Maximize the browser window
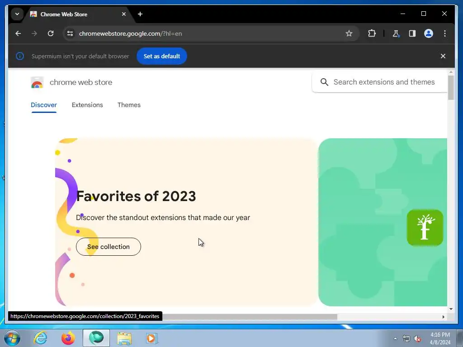Screen dimensions: 463x347 tap(423, 14)
